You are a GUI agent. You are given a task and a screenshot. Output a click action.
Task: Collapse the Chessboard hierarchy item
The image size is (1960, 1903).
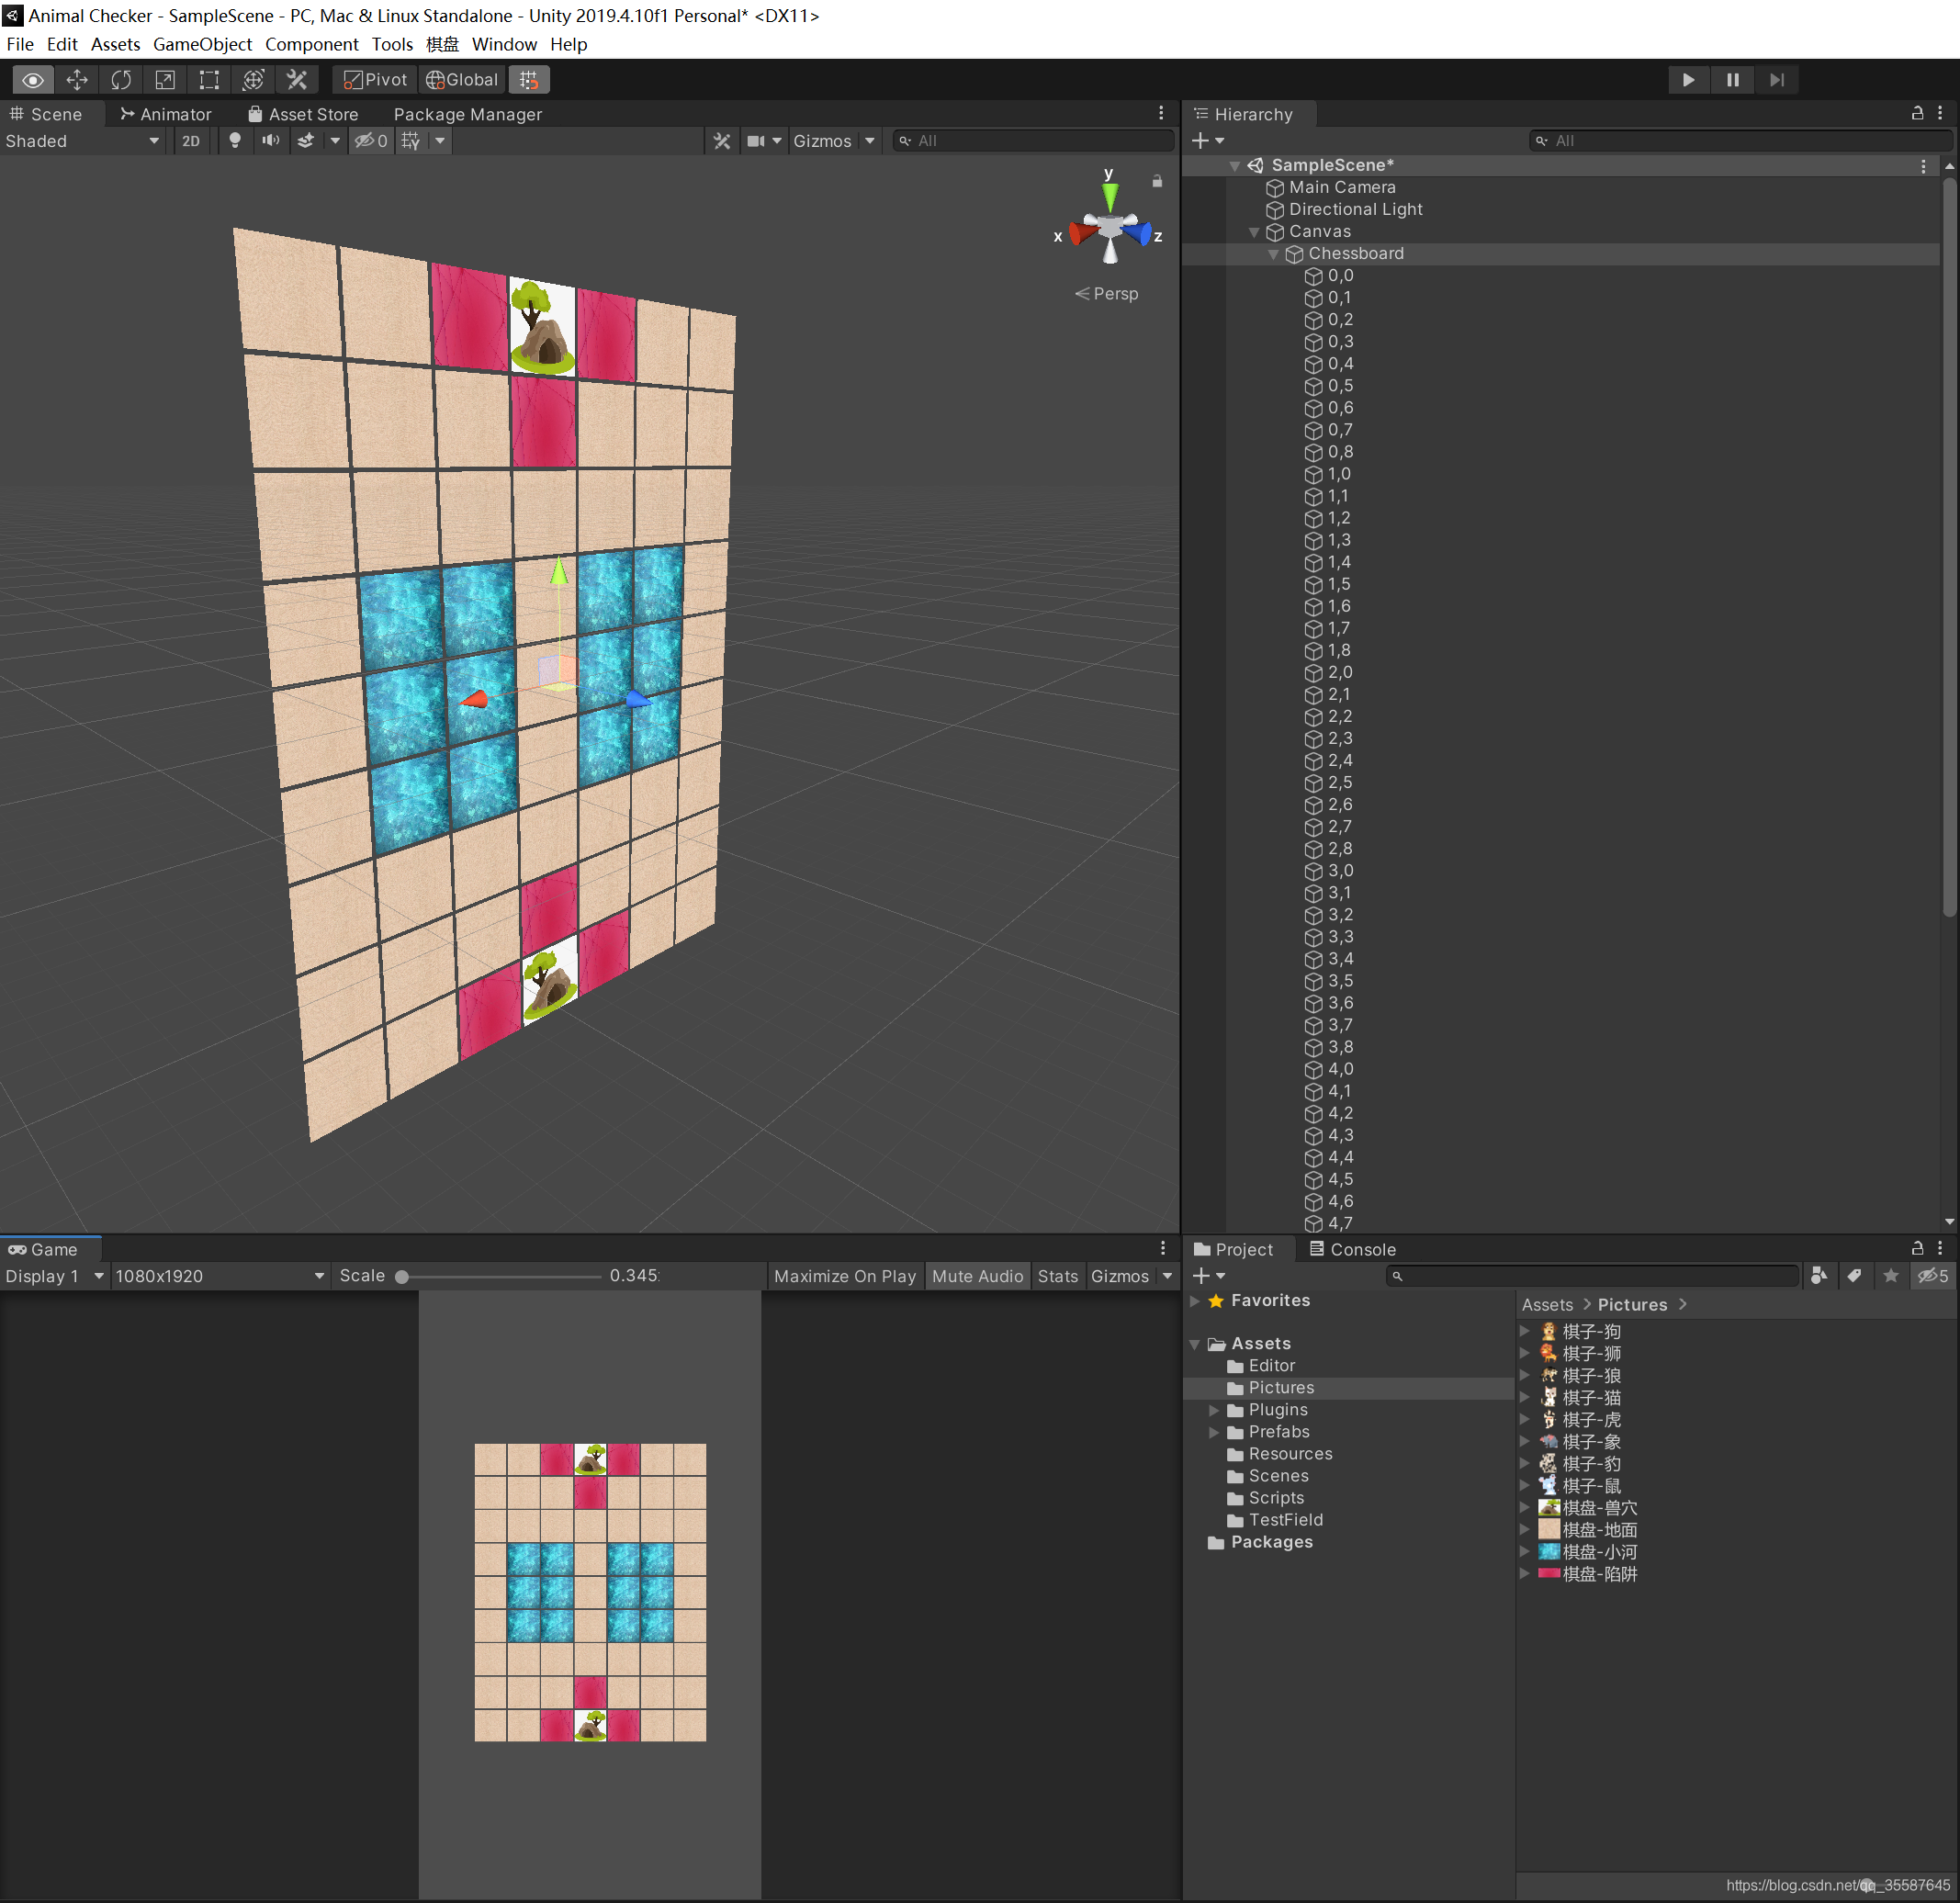(1273, 254)
